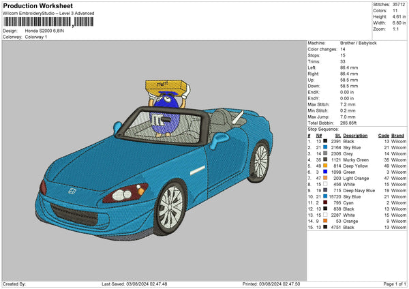Click the 'Light Orange' description text
Viewport: 409px width, 289px height.
coord(356,178)
